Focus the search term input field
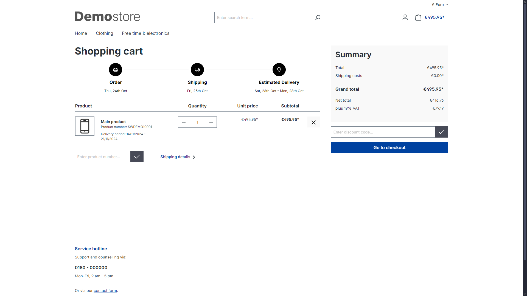 [x=263, y=18]
